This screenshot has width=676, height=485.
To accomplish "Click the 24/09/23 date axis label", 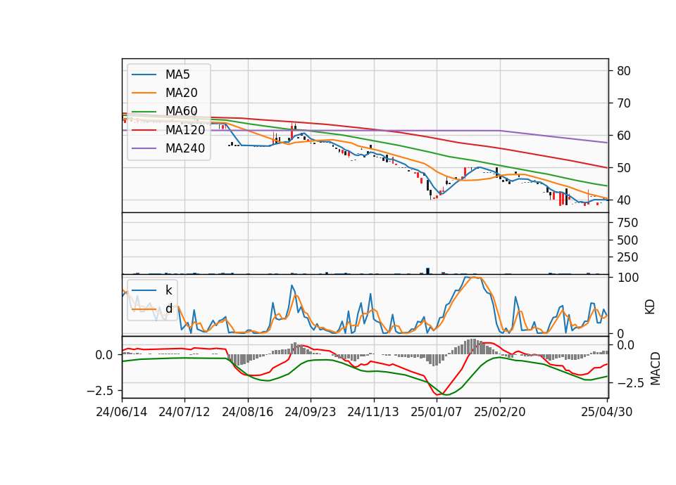I will coord(310,412).
